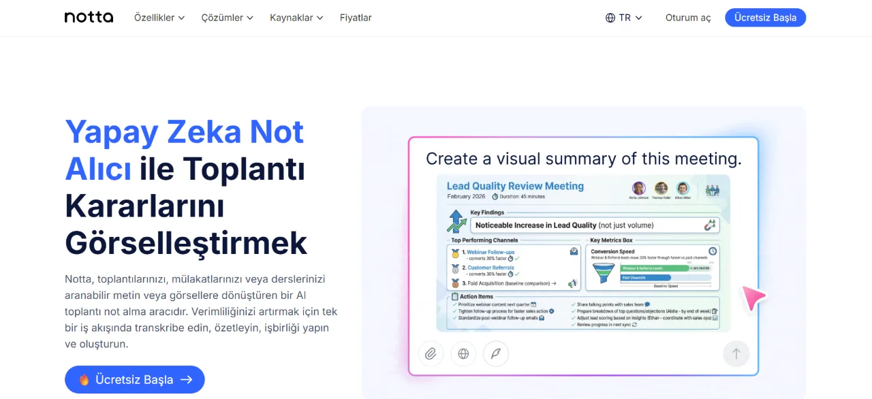The width and height of the screenshot is (872, 399).
Task: Click the hero Ücretsiz Başla button
Action: coord(135,380)
